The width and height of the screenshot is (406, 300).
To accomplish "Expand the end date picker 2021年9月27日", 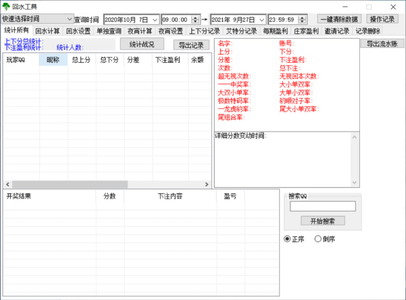I will pyautogui.click(x=262, y=20).
